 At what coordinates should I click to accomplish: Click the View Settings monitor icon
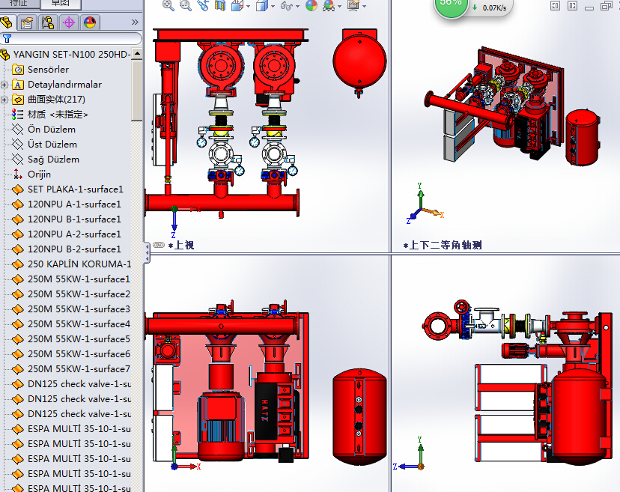pos(353,5)
